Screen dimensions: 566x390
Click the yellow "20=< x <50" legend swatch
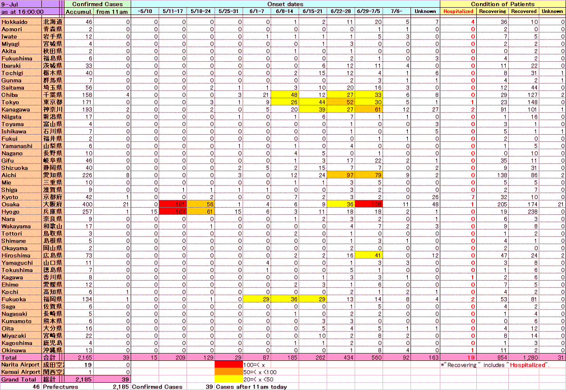click(229, 379)
